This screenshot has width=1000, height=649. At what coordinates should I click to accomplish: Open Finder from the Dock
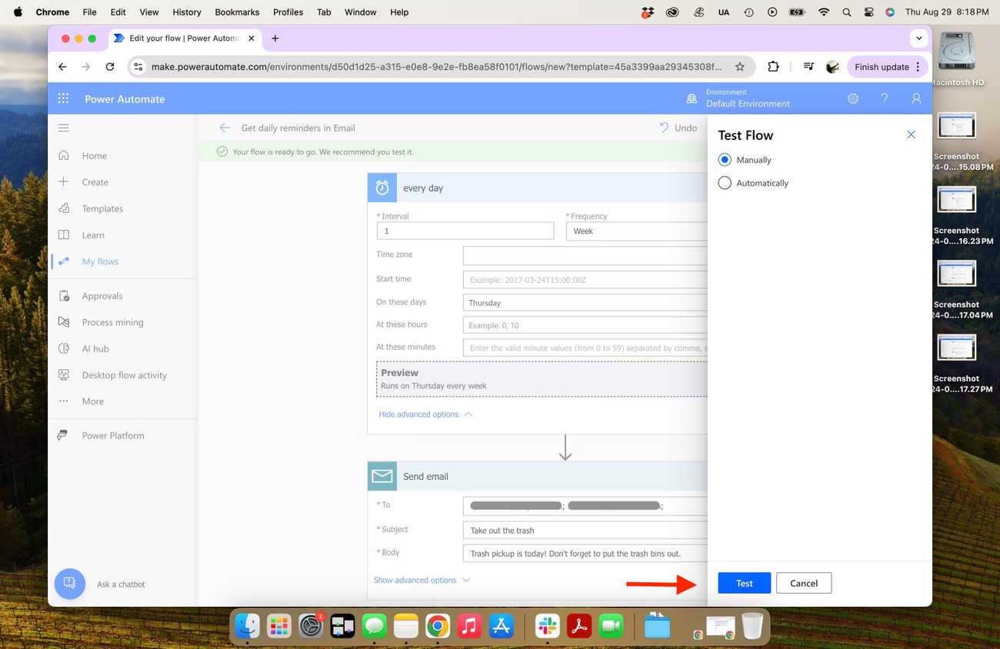pos(248,626)
